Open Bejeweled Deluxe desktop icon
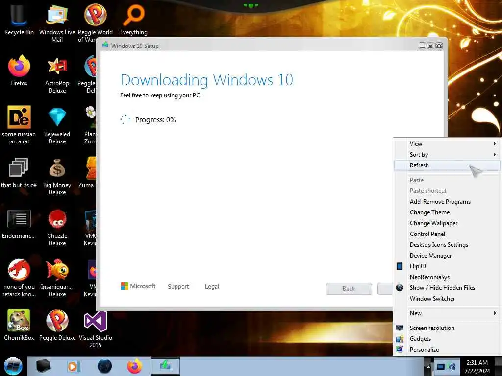The image size is (502, 376). pos(57,125)
